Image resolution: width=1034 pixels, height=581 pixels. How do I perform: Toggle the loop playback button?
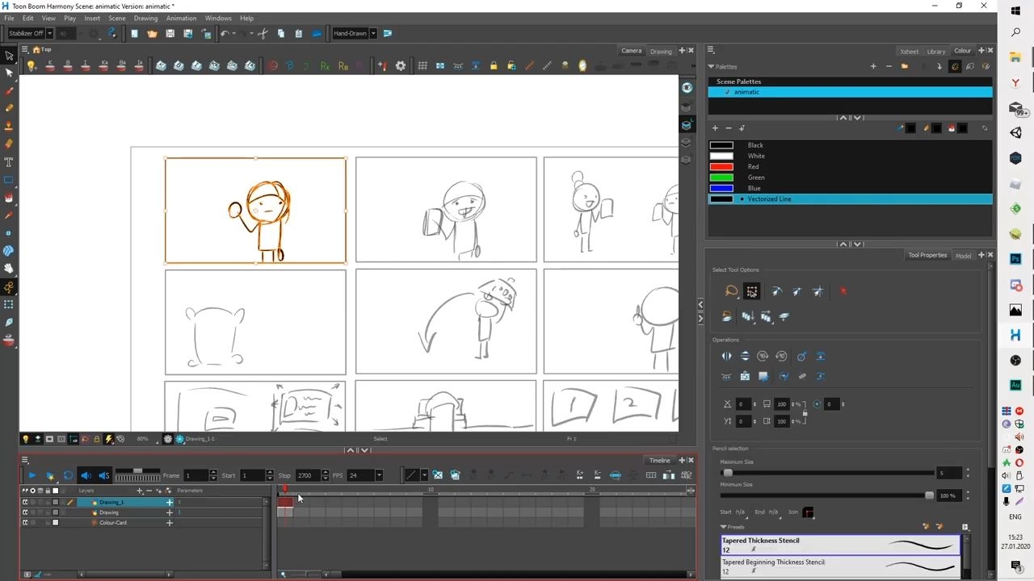(x=68, y=475)
